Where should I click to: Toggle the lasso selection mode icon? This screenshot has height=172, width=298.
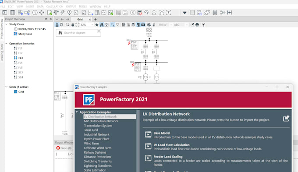pos(117,25)
